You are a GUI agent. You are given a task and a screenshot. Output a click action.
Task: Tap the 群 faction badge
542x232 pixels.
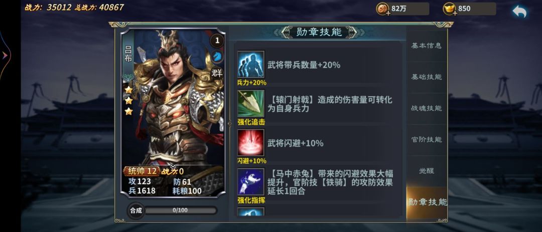tap(217, 73)
